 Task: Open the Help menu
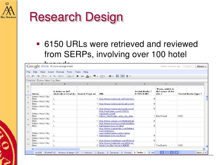[x=86, y=72]
